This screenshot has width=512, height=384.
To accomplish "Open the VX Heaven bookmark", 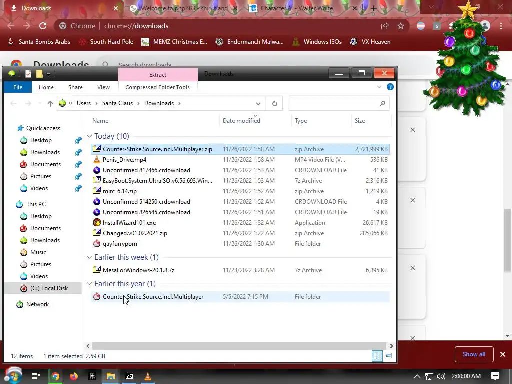I will [x=370, y=42].
